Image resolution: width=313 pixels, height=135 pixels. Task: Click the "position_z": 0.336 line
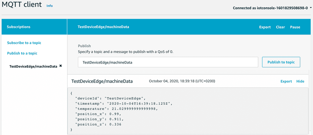click(x=98, y=124)
